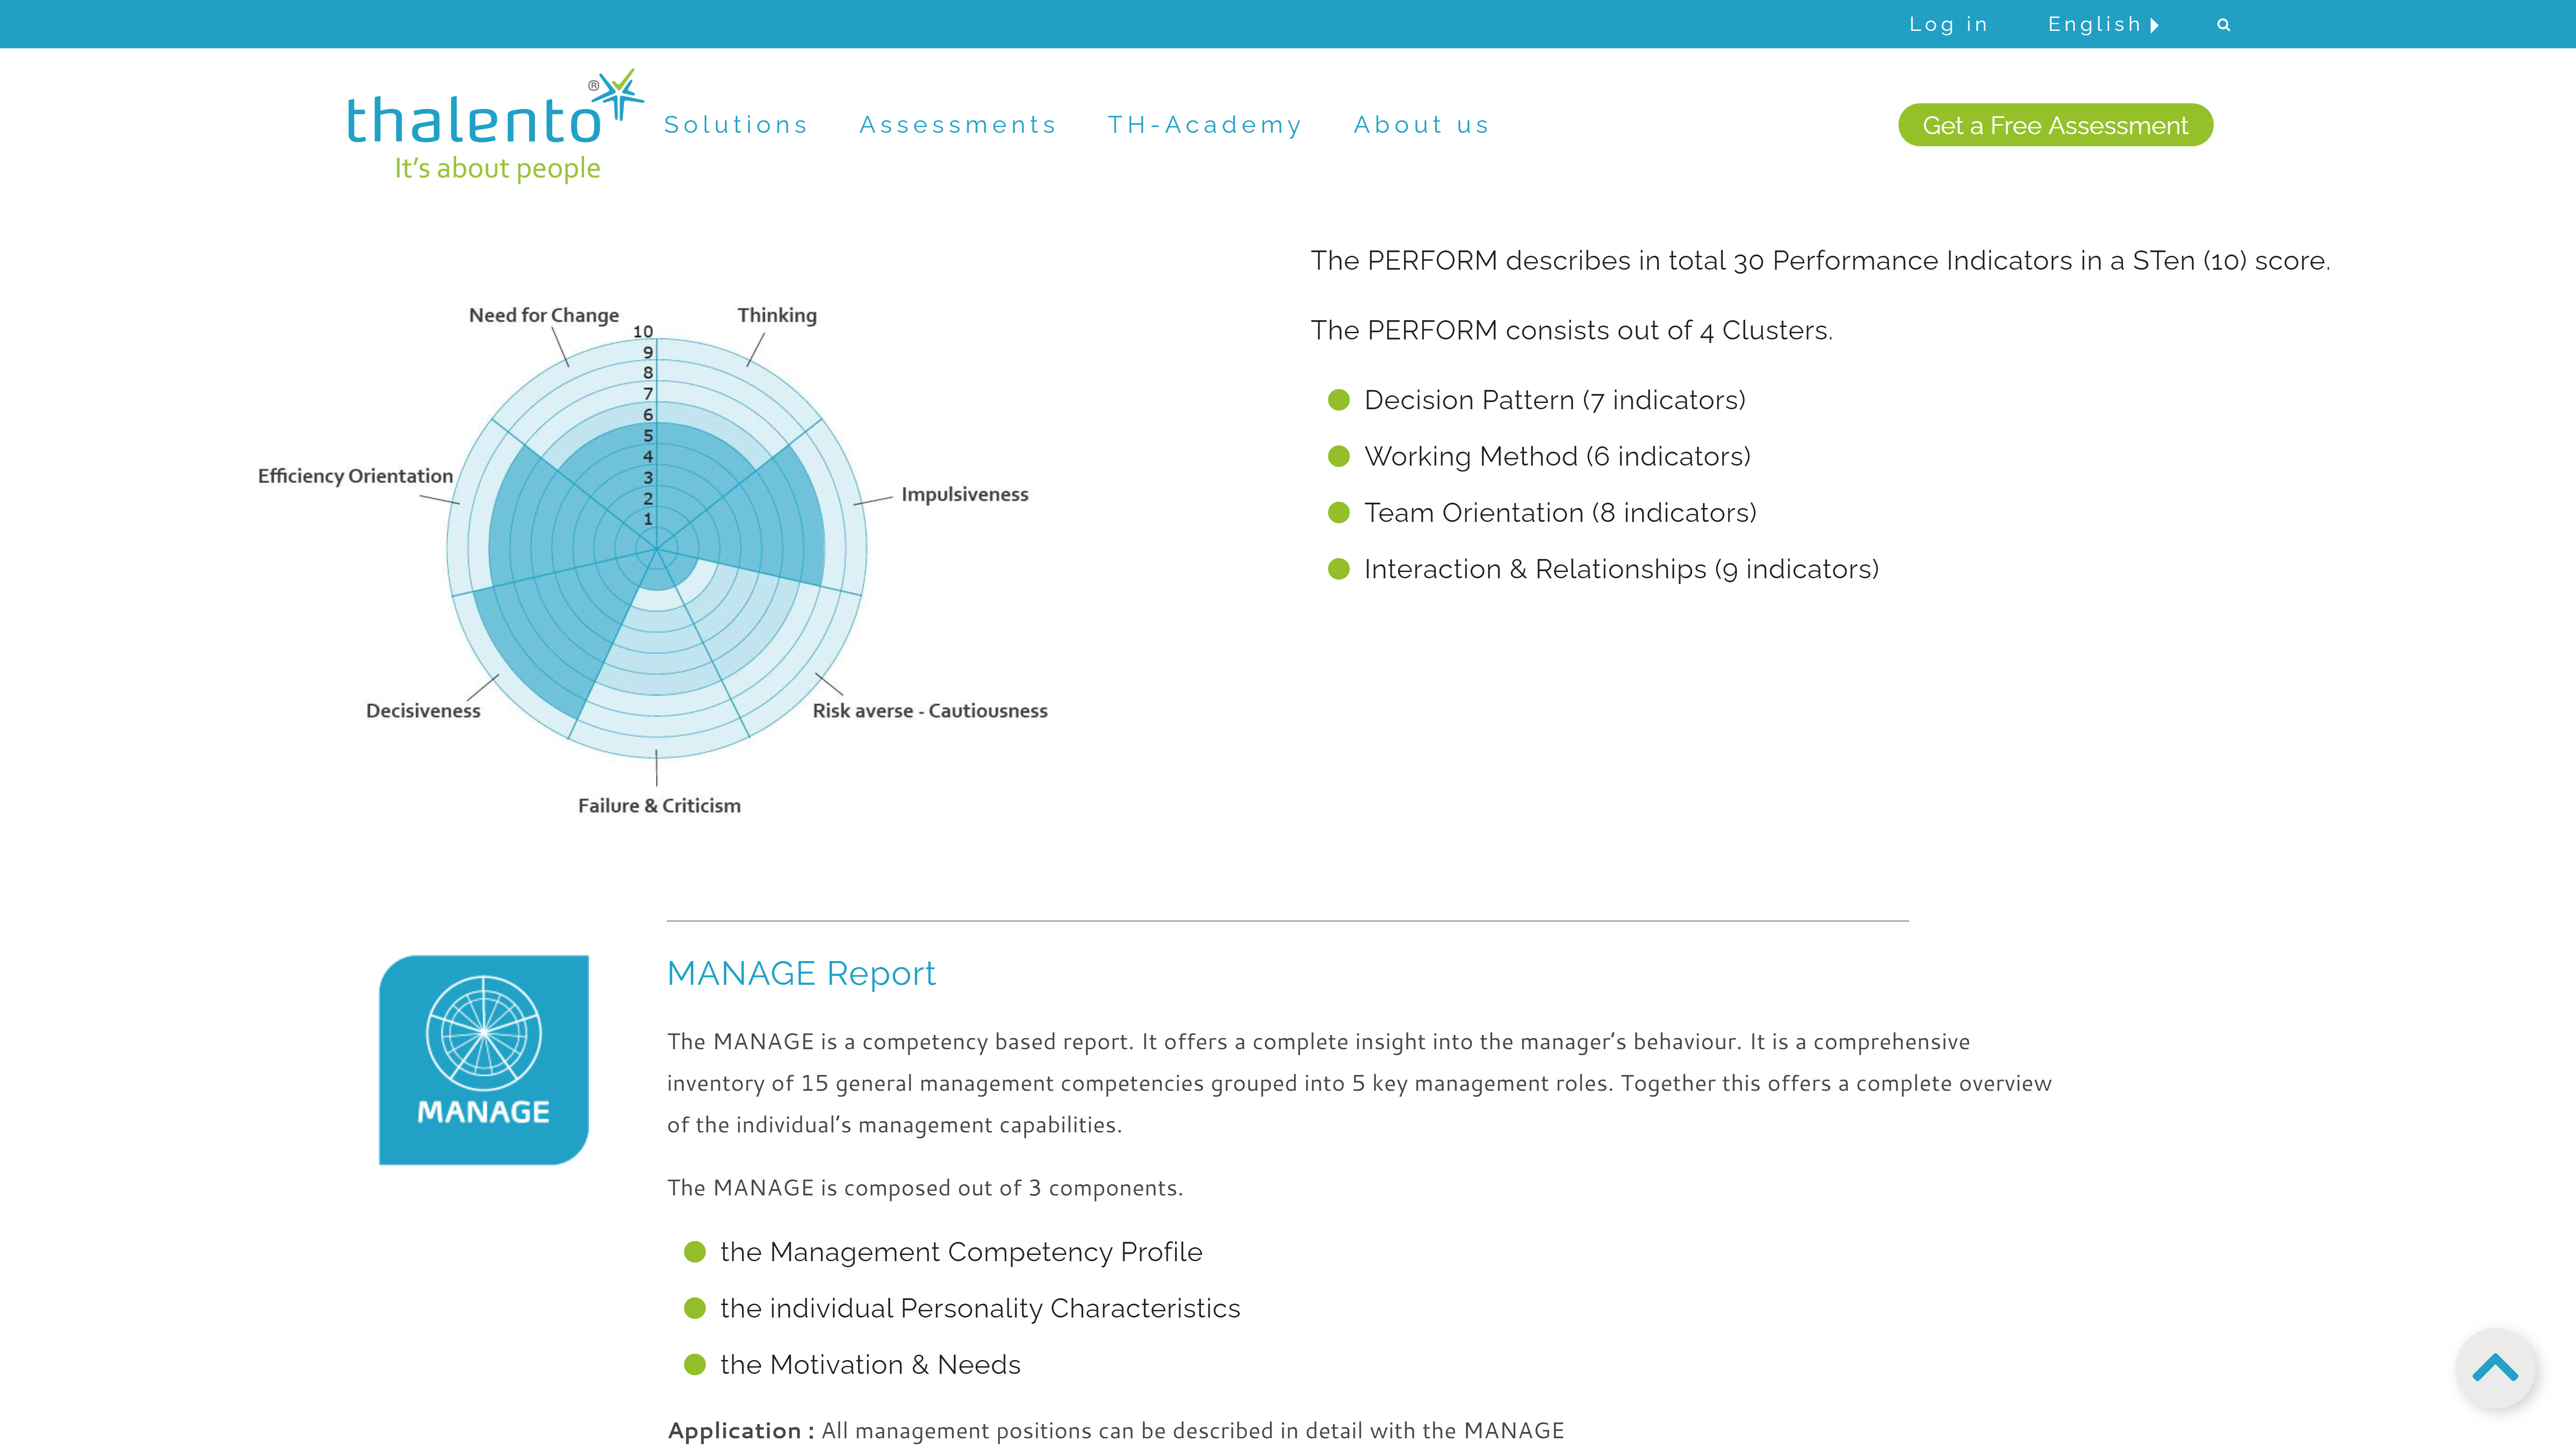This screenshot has width=2576, height=1449.
Task: Click the green bullet beside Decision Pattern
Action: tap(1338, 400)
